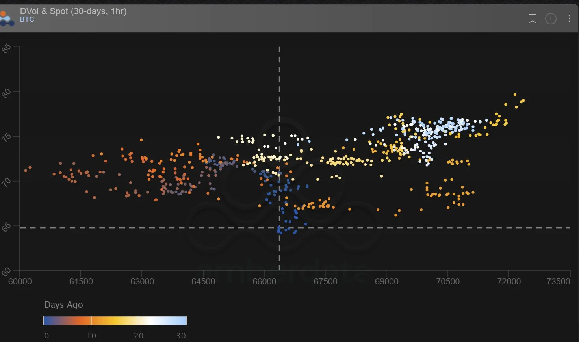Select the 69000 x-axis tick label

point(387,281)
